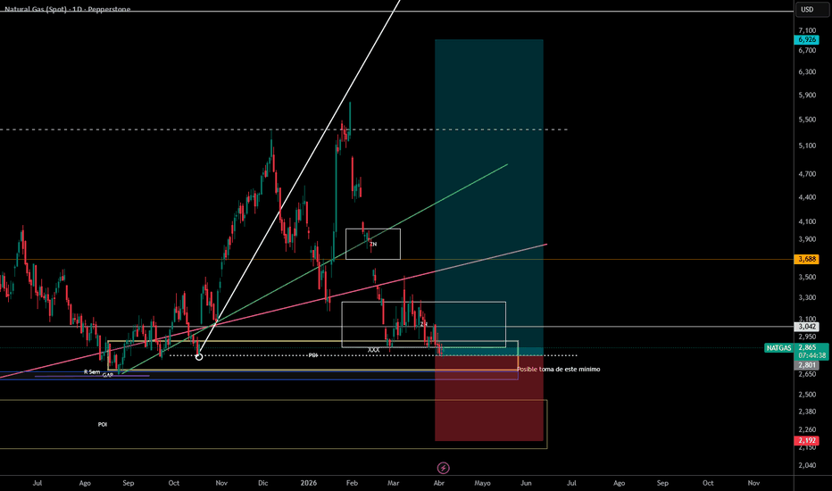
Task: Click the lightning bolt icon above the time axis
Action: (x=443, y=468)
